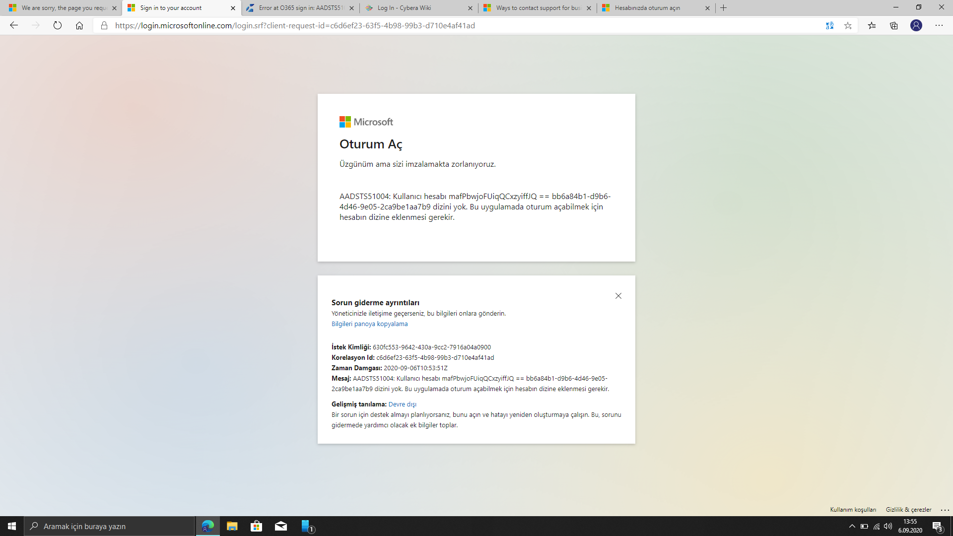Open the volume control icon
The width and height of the screenshot is (953, 536).
(x=888, y=526)
